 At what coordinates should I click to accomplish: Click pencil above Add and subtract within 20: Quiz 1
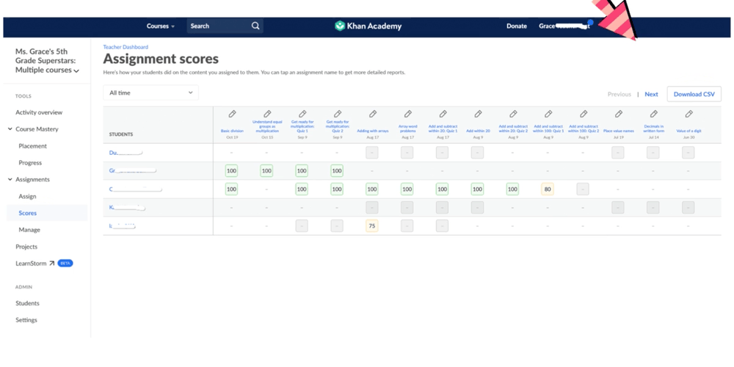tap(443, 115)
